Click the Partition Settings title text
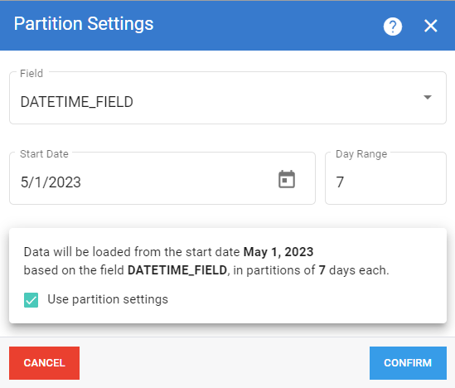Image resolution: width=455 pixels, height=388 pixels. [84, 24]
